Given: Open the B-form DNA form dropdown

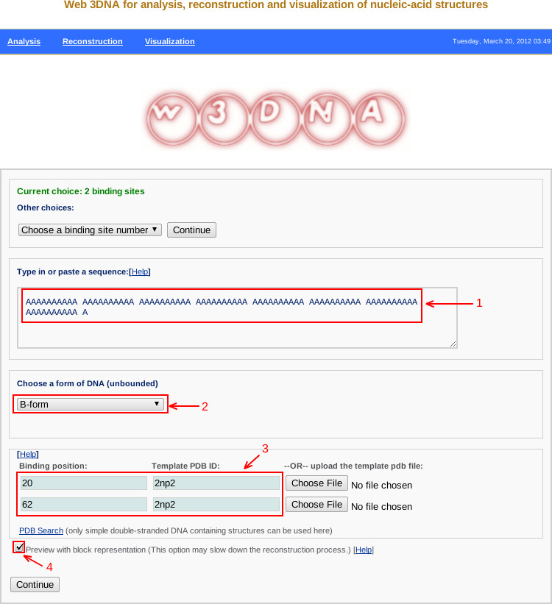Looking at the screenshot, I should (91, 404).
